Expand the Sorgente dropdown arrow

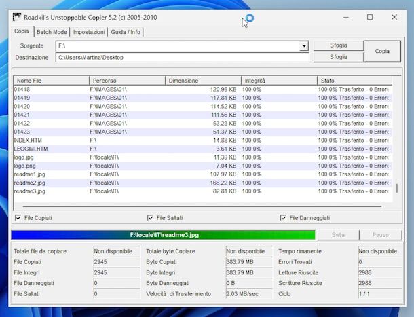coord(304,46)
